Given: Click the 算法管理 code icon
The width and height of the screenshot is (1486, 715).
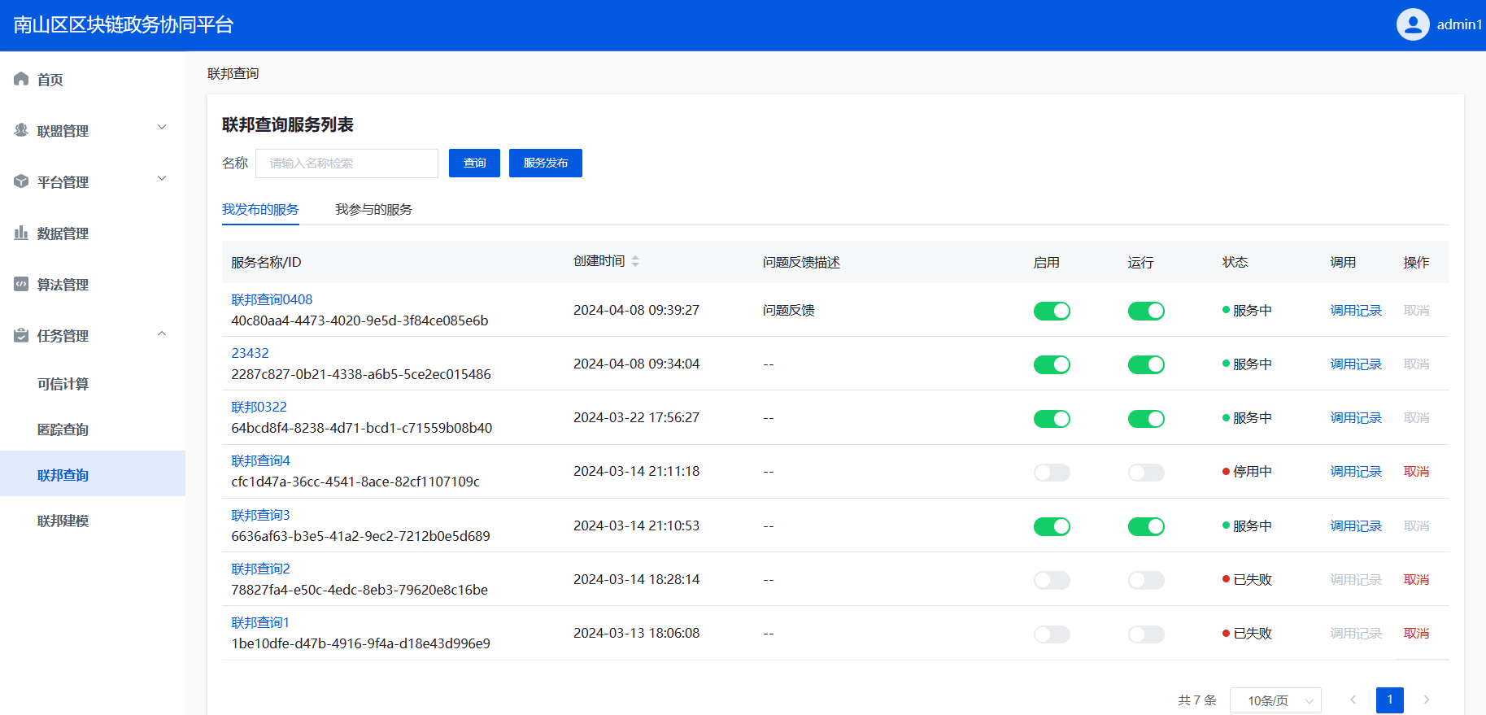Looking at the screenshot, I should click(21, 284).
